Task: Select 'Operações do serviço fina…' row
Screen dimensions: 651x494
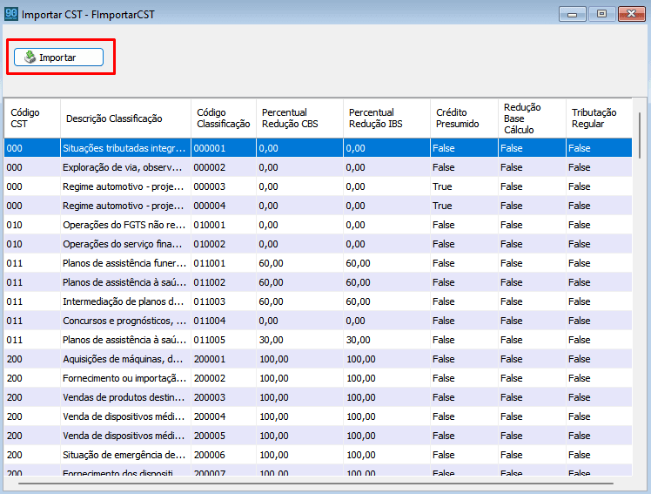Action: [x=318, y=244]
